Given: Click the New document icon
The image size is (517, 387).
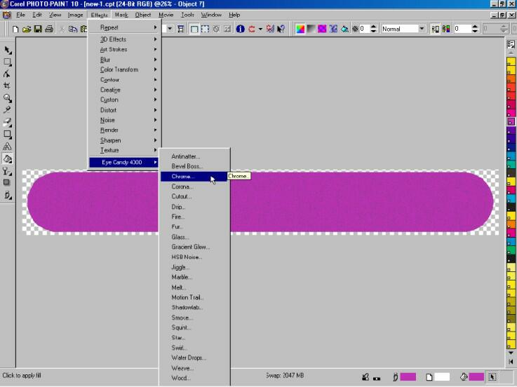Looking at the screenshot, I should coord(15,29).
